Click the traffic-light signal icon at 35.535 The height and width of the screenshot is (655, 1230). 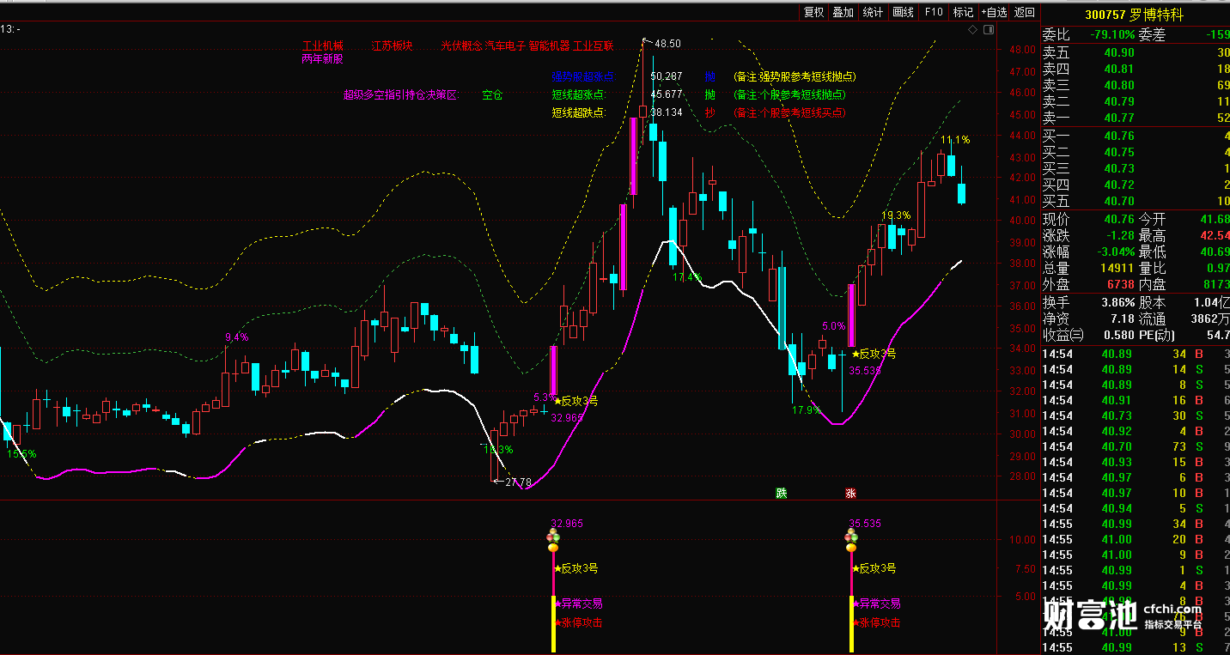click(x=851, y=540)
